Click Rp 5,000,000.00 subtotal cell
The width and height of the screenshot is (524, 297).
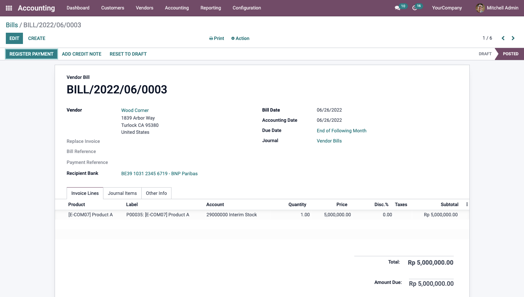[441, 215]
